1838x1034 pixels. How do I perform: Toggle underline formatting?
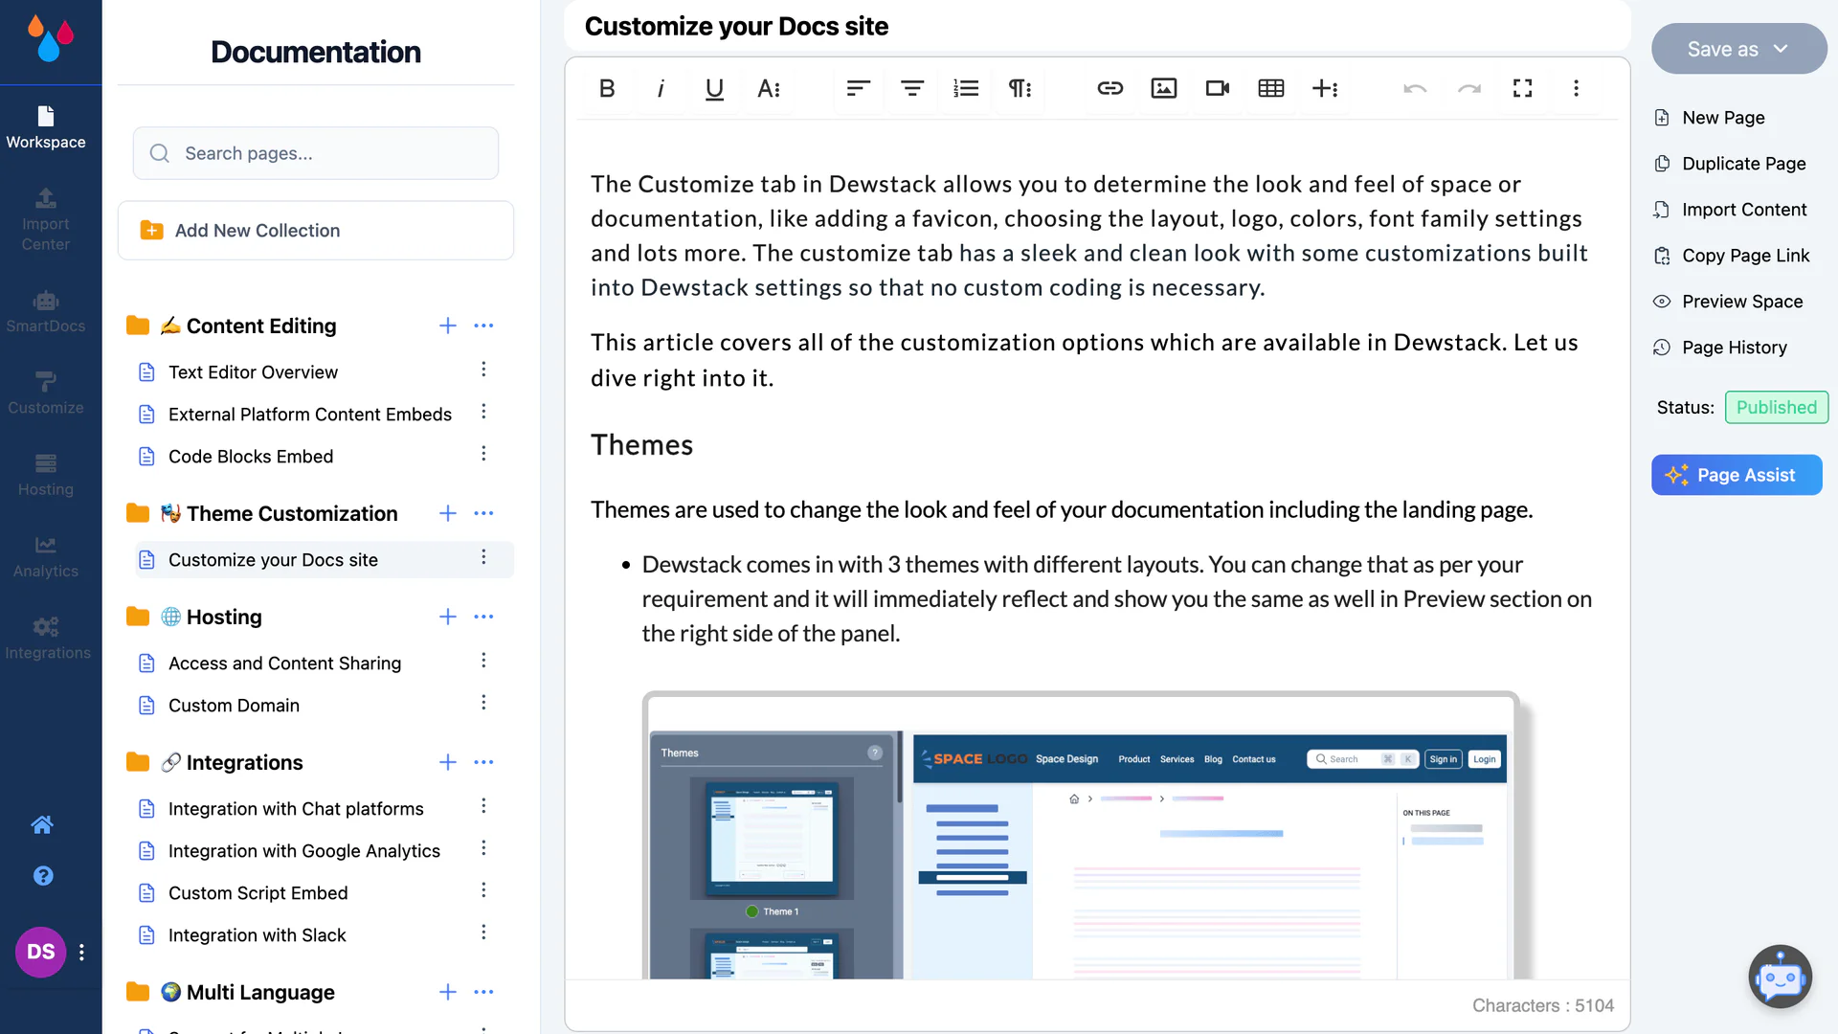(x=714, y=88)
